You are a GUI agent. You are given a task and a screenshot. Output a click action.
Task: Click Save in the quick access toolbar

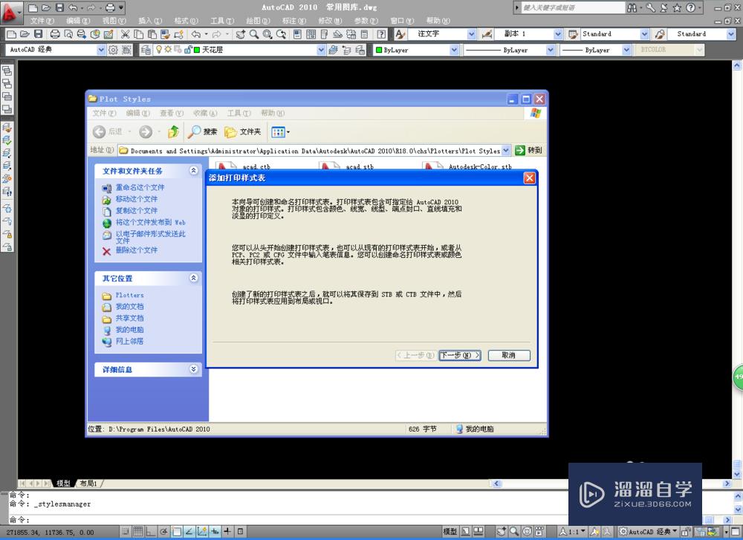coord(59,7)
